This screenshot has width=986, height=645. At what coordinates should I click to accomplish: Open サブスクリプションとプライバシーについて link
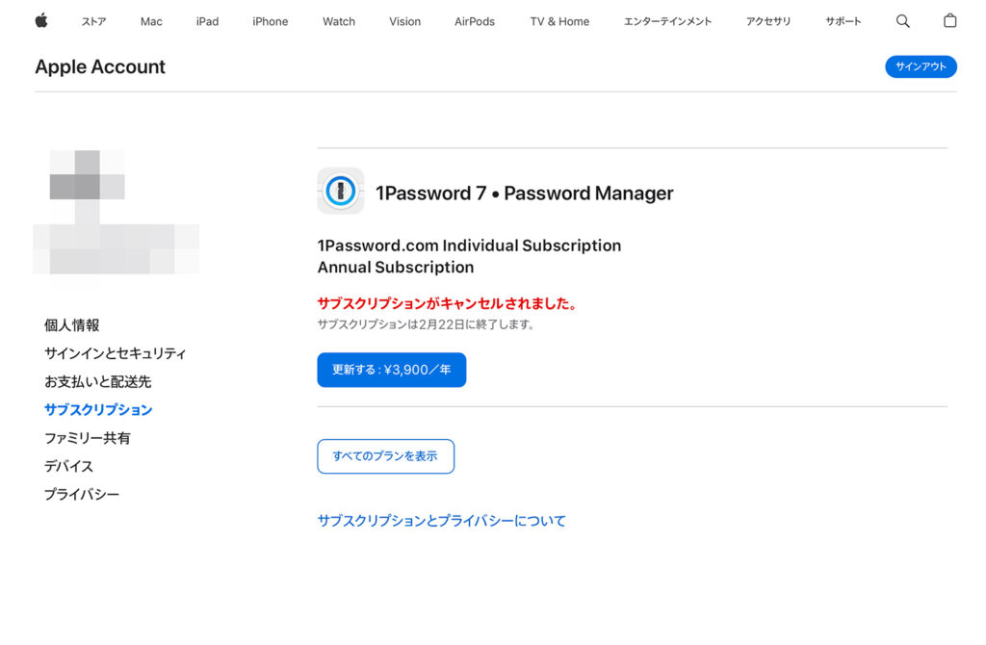click(441, 521)
